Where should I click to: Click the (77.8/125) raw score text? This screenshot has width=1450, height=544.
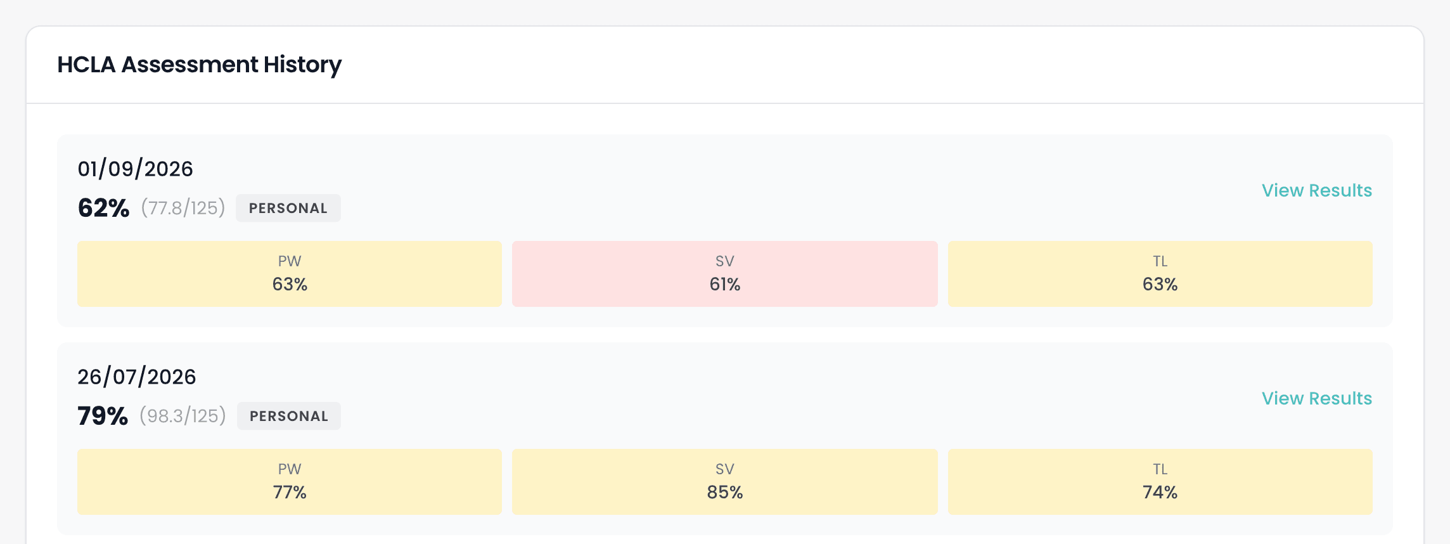point(183,208)
